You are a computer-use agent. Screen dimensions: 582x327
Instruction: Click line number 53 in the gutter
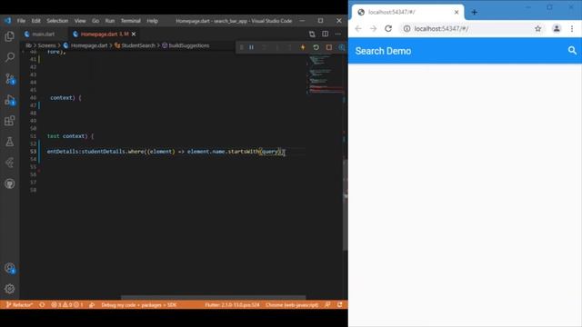(33, 152)
